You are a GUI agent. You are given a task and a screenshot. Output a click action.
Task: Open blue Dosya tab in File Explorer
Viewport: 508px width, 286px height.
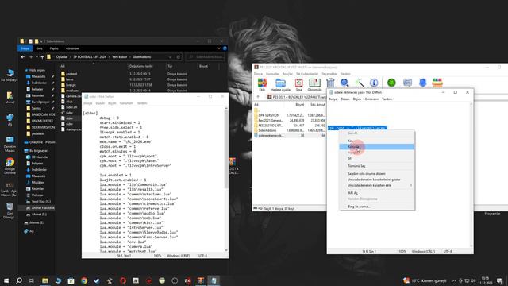[x=25, y=48]
